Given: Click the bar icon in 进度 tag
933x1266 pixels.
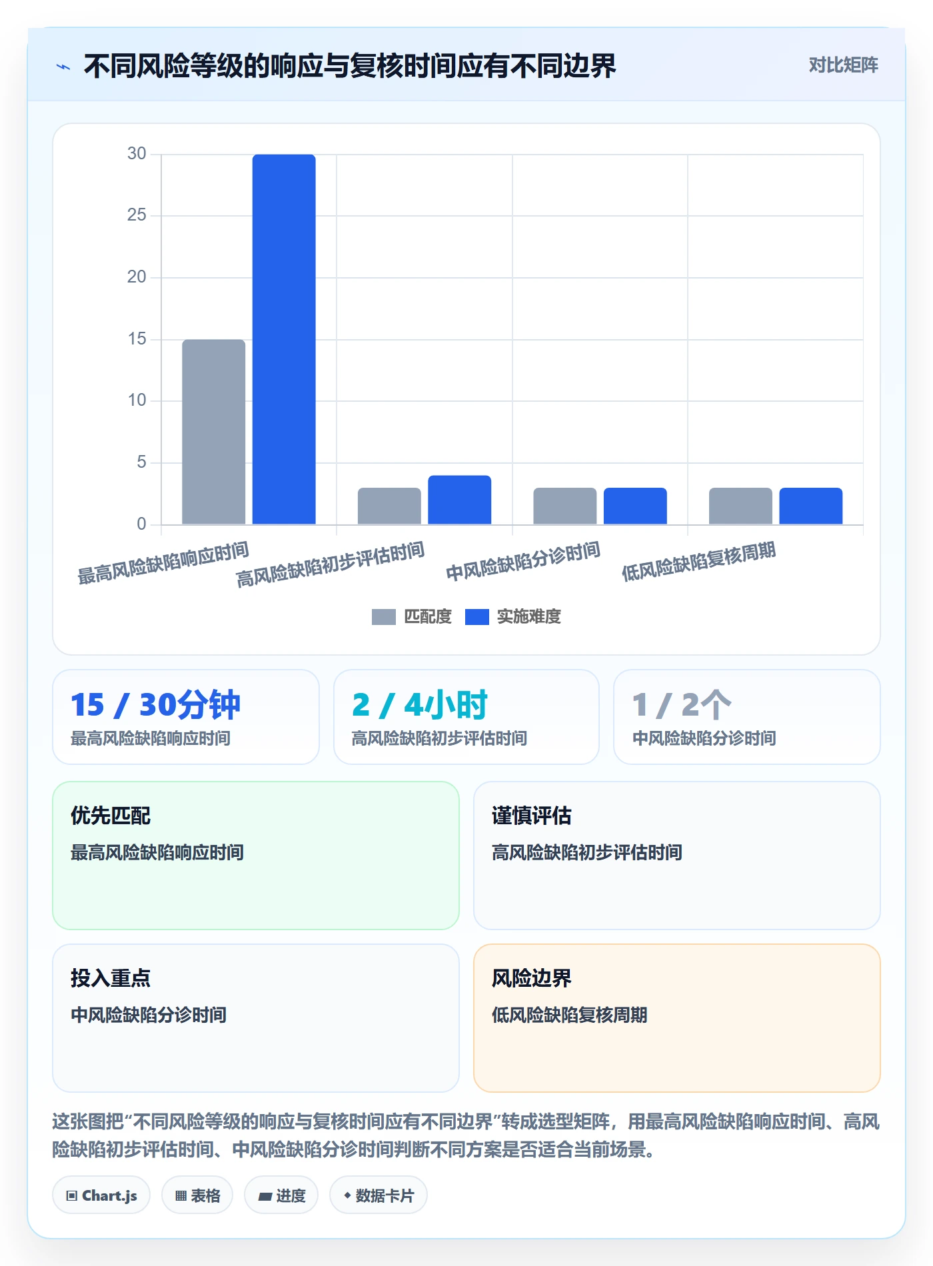Looking at the screenshot, I should click(x=265, y=1197).
